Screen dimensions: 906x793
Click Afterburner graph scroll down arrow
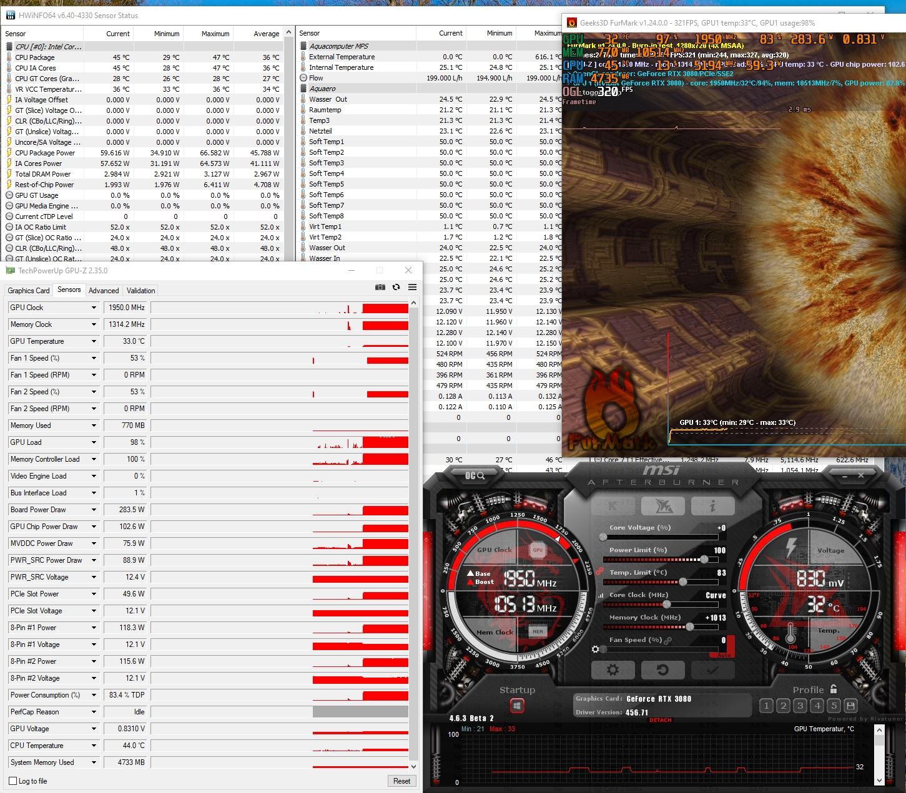pos(880,780)
